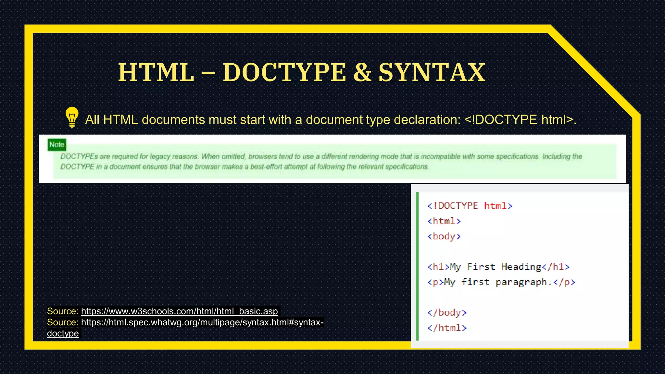Screen dimensions: 665x374
Task: Click the yellow lightbulb icon
Action: pyautogui.click(x=72, y=117)
